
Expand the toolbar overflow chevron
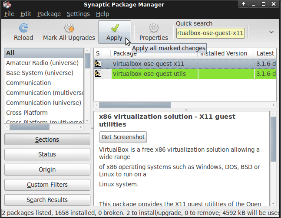tap(271, 32)
